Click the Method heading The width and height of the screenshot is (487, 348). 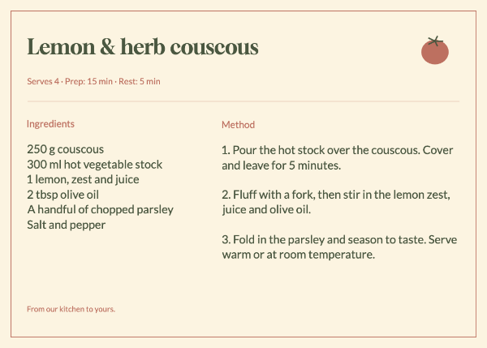pyautogui.click(x=238, y=125)
